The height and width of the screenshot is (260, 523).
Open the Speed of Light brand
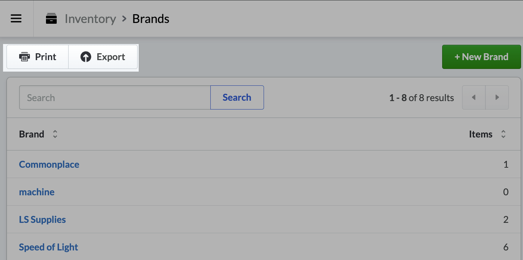coord(48,247)
